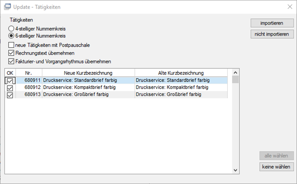Click the nicht importieren button
Viewport: 297px width, 184px height.
(272, 34)
